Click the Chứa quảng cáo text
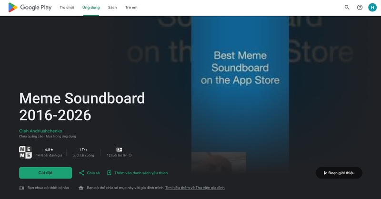 [31, 136]
